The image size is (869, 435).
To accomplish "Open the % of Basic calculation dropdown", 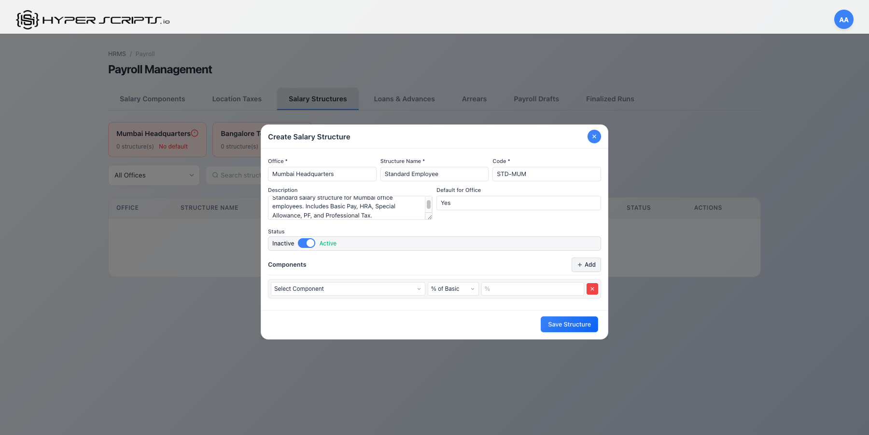I will [x=452, y=288].
